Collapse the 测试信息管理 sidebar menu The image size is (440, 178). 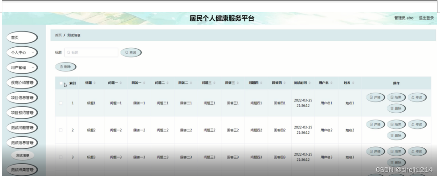click(x=22, y=143)
